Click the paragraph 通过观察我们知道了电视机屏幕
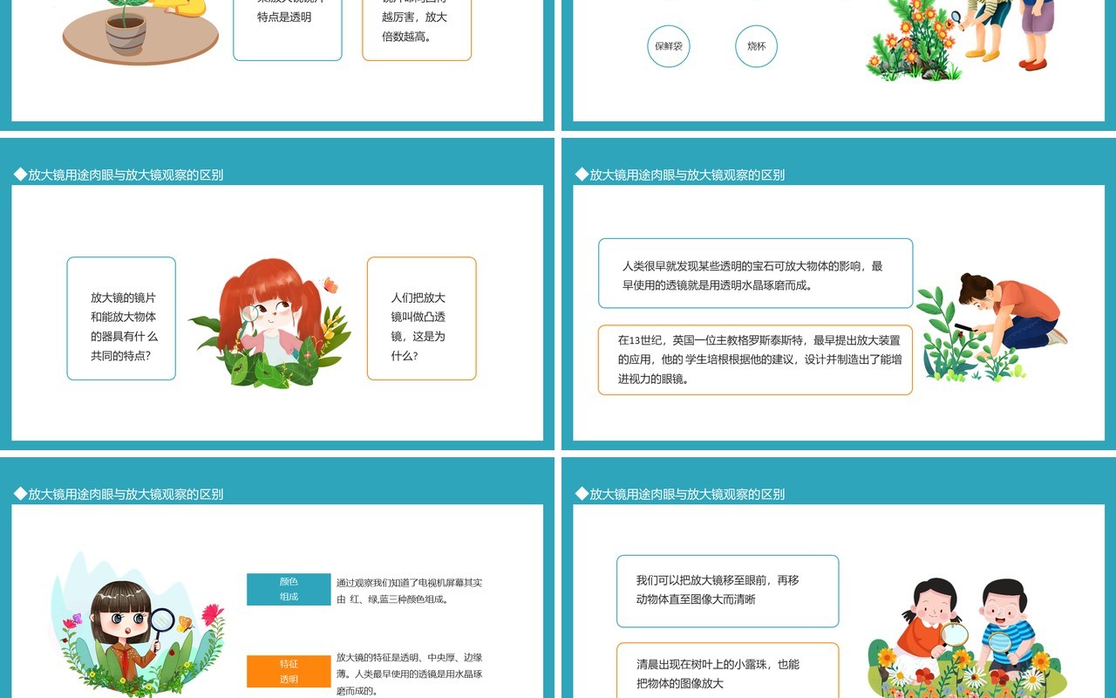This screenshot has height=698, width=1116. pos(410,591)
